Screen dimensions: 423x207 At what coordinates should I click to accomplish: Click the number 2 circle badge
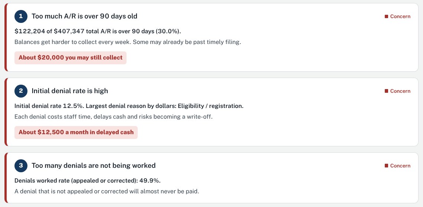(21, 91)
